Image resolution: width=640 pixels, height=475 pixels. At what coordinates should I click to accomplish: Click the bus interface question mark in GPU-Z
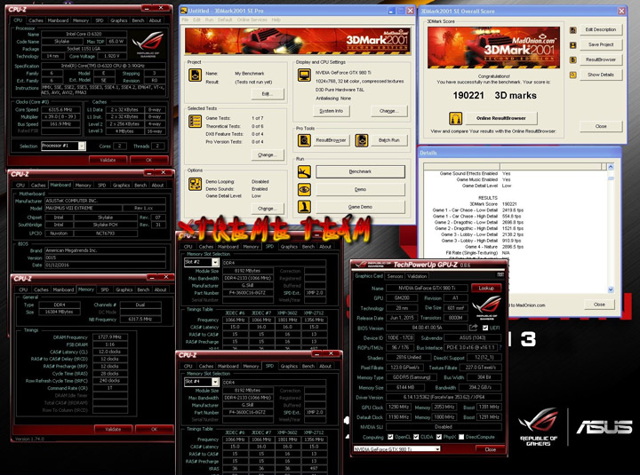pyautogui.click(x=500, y=348)
